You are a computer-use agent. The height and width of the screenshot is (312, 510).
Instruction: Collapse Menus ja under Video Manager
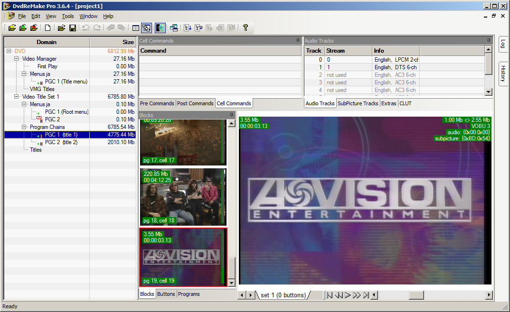(24, 74)
